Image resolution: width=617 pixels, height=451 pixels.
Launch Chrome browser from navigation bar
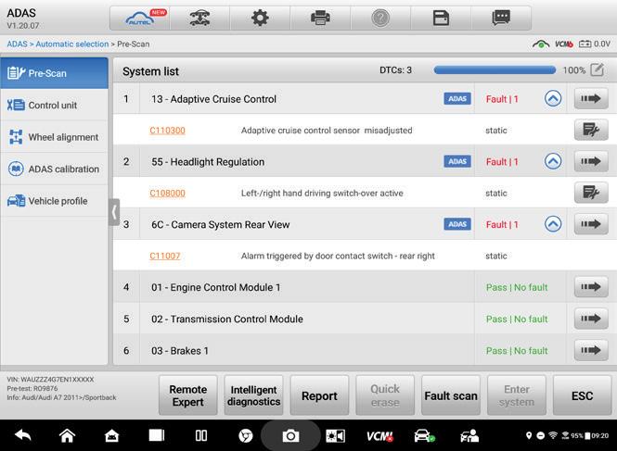(246, 435)
